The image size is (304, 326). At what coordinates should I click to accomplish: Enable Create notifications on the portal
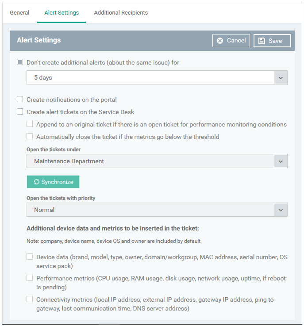(20, 99)
